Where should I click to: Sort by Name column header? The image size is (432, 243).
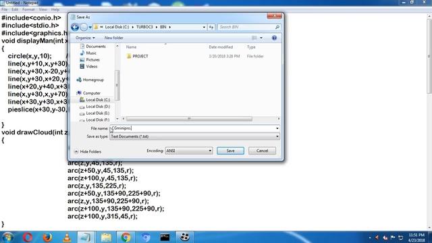pyautogui.click(x=131, y=47)
